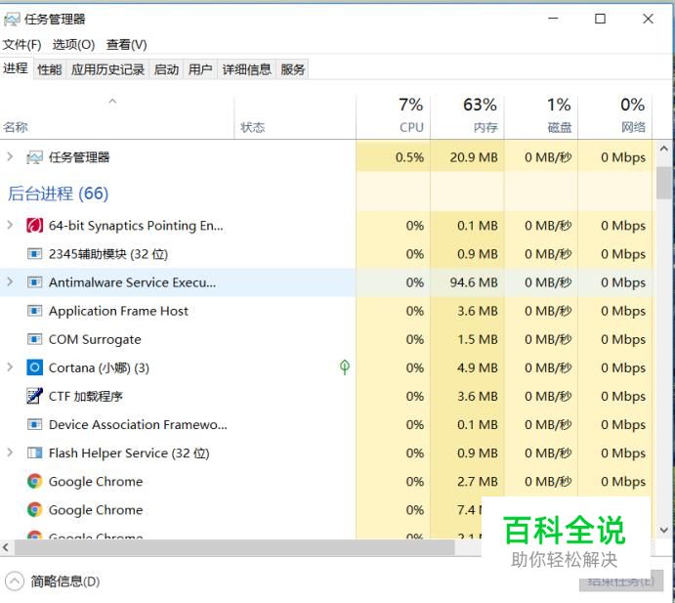This screenshot has height=603, width=675.
Task: Open the 选项(O) menu
Action: pos(73,44)
